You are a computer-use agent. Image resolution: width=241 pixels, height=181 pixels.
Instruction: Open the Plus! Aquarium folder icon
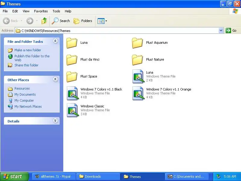pyautogui.click(x=137, y=43)
